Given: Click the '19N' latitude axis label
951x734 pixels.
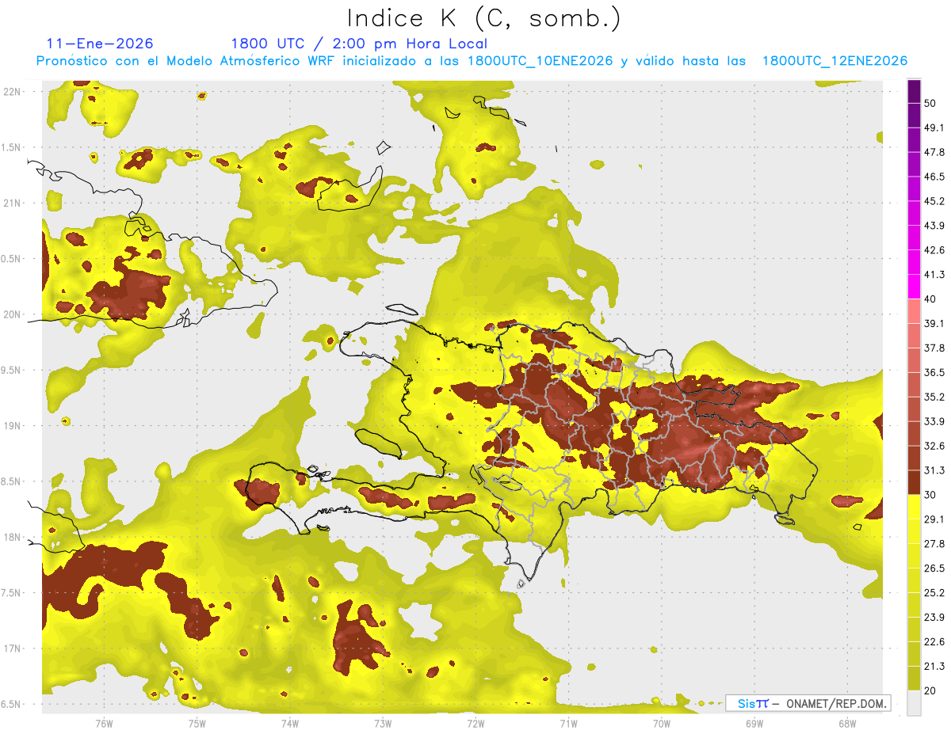Looking at the screenshot, I should coord(12,426).
